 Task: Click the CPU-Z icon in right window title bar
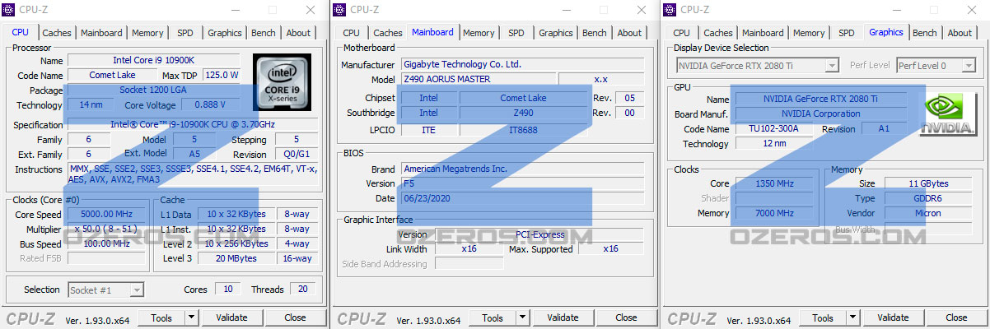[x=670, y=10]
